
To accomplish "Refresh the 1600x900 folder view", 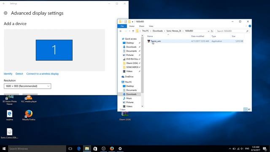I will 212,31.
